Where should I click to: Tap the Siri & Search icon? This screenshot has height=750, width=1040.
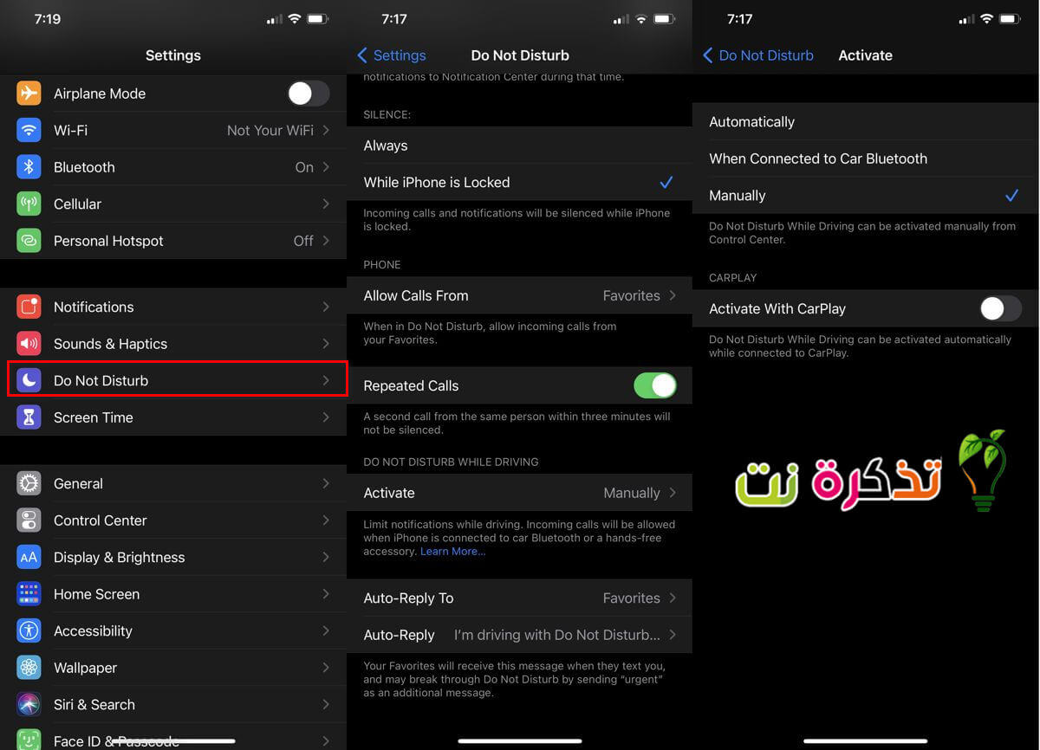click(x=29, y=704)
